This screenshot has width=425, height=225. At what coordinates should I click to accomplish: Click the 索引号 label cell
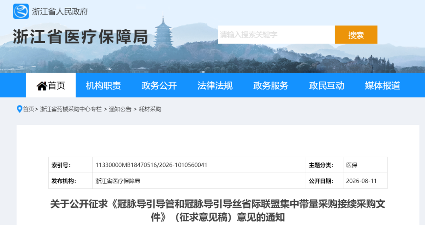pos(70,165)
